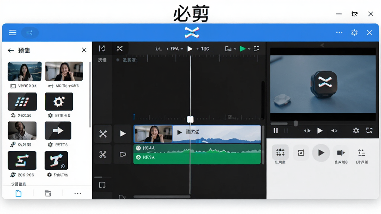Open settings gear in blue header
Viewport: 381px width, 214px height.
point(354,33)
